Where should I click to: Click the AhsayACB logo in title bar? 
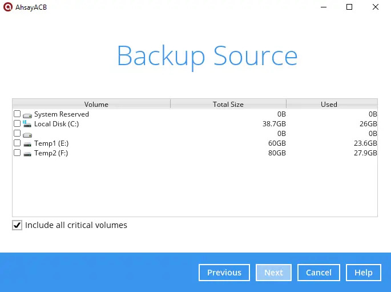point(8,7)
